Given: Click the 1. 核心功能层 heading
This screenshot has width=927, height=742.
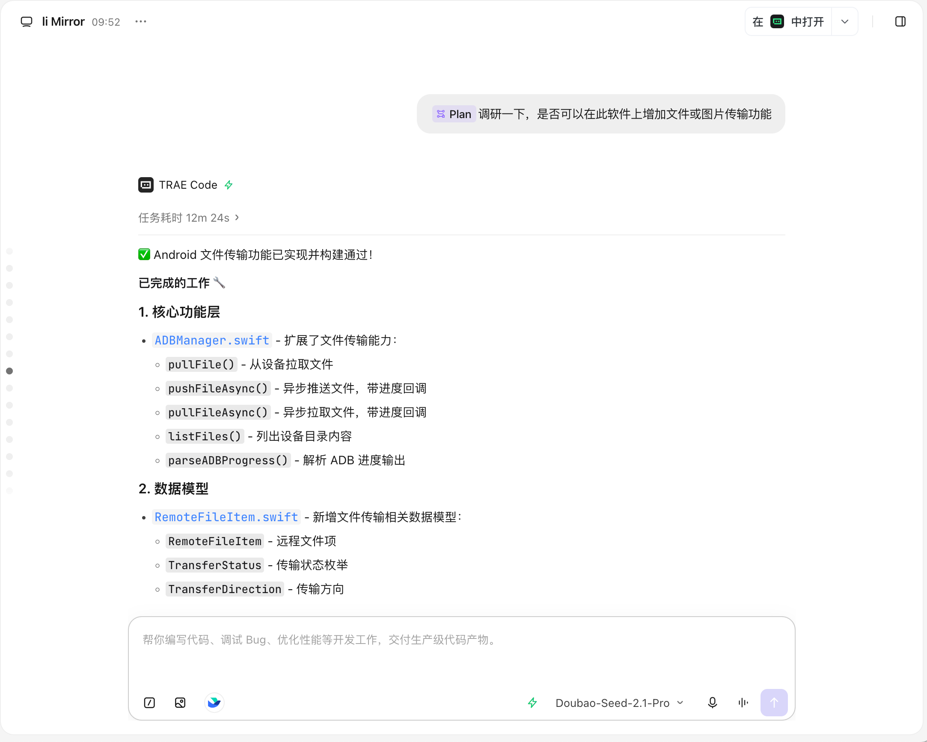Looking at the screenshot, I should [179, 312].
